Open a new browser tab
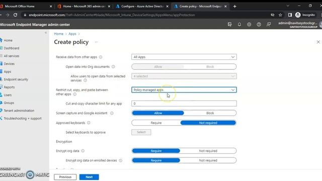 point(235,7)
